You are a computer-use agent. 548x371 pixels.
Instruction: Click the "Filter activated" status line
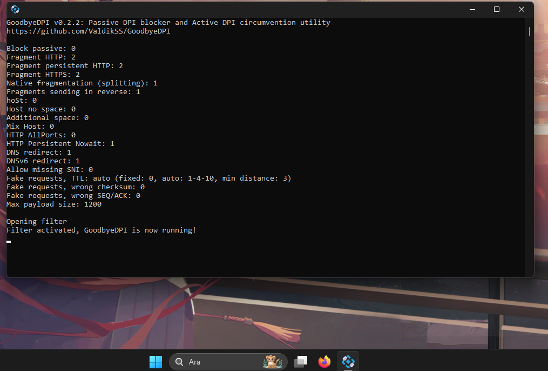coord(102,230)
